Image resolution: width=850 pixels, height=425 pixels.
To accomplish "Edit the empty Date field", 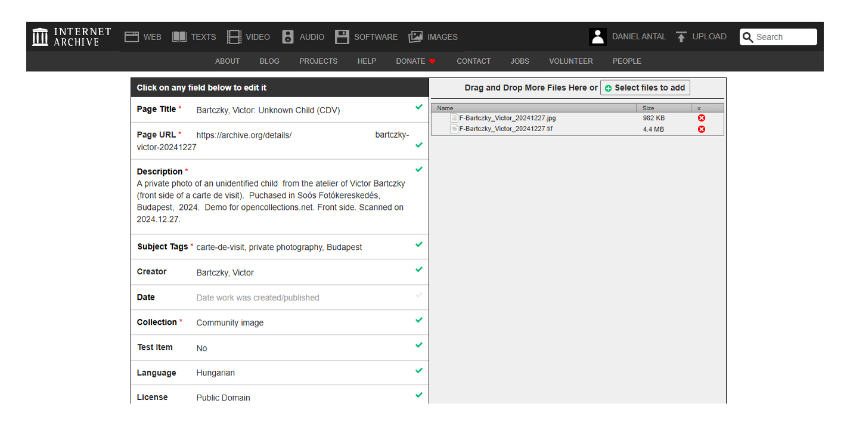I will pyautogui.click(x=258, y=297).
